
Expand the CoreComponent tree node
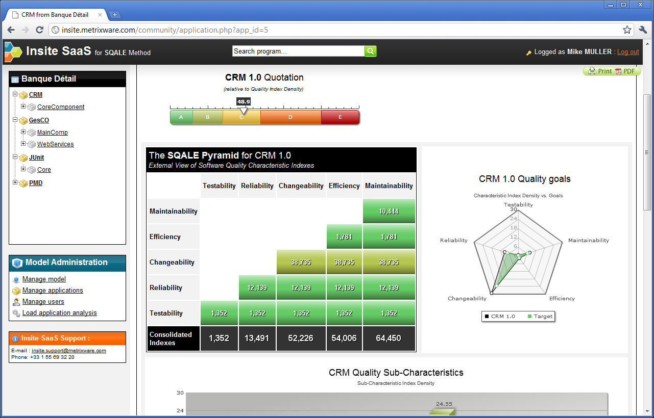23,107
